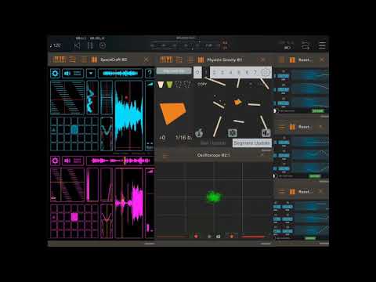Click cyan volume ramp icon
The image size is (376, 282).
tap(150, 84)
